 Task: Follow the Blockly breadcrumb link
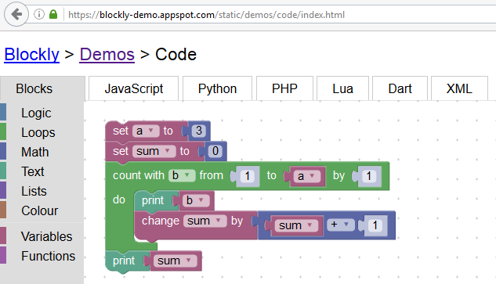31,54
